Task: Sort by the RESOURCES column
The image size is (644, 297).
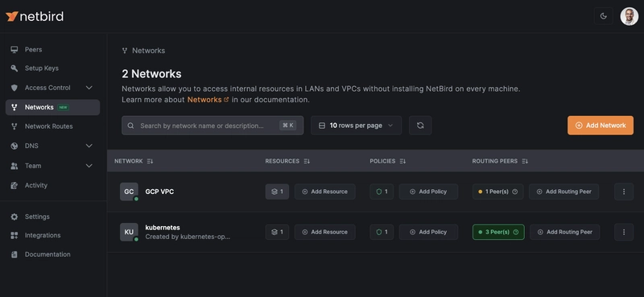Action: coord(287,161)
